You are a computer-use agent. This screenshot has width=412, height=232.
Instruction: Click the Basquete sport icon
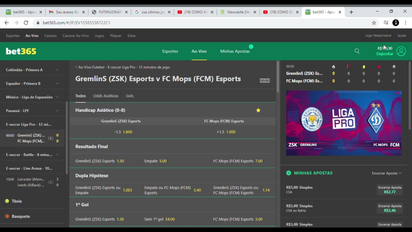[x=7, y=216]
